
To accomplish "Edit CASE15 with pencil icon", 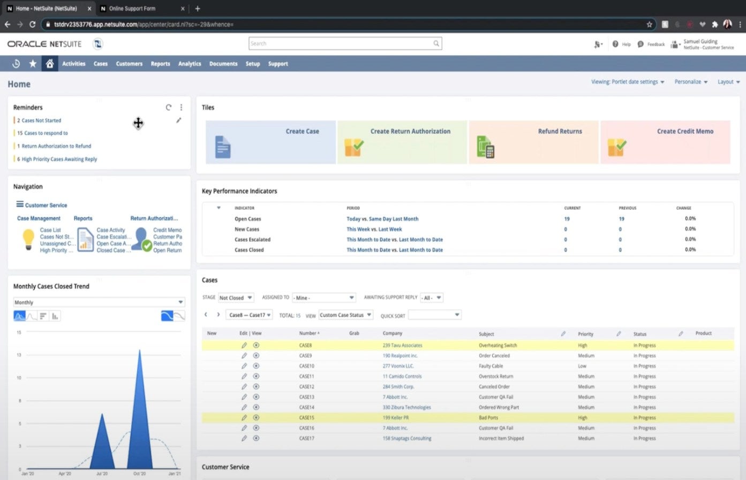I will (244, 418).
